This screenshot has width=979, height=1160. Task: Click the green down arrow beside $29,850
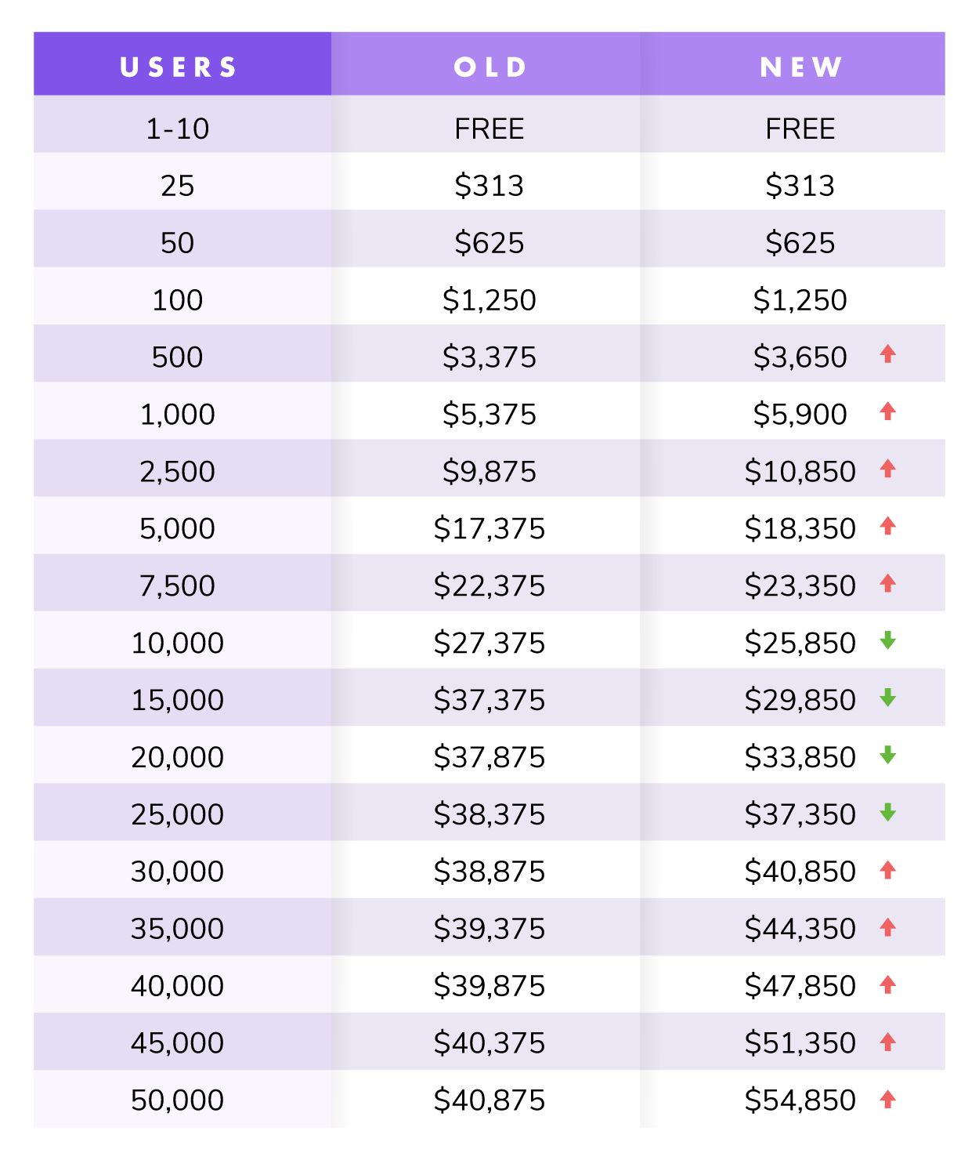887,698
